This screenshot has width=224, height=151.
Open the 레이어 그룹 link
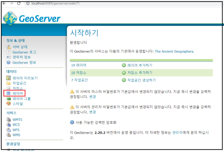(22, 99)
